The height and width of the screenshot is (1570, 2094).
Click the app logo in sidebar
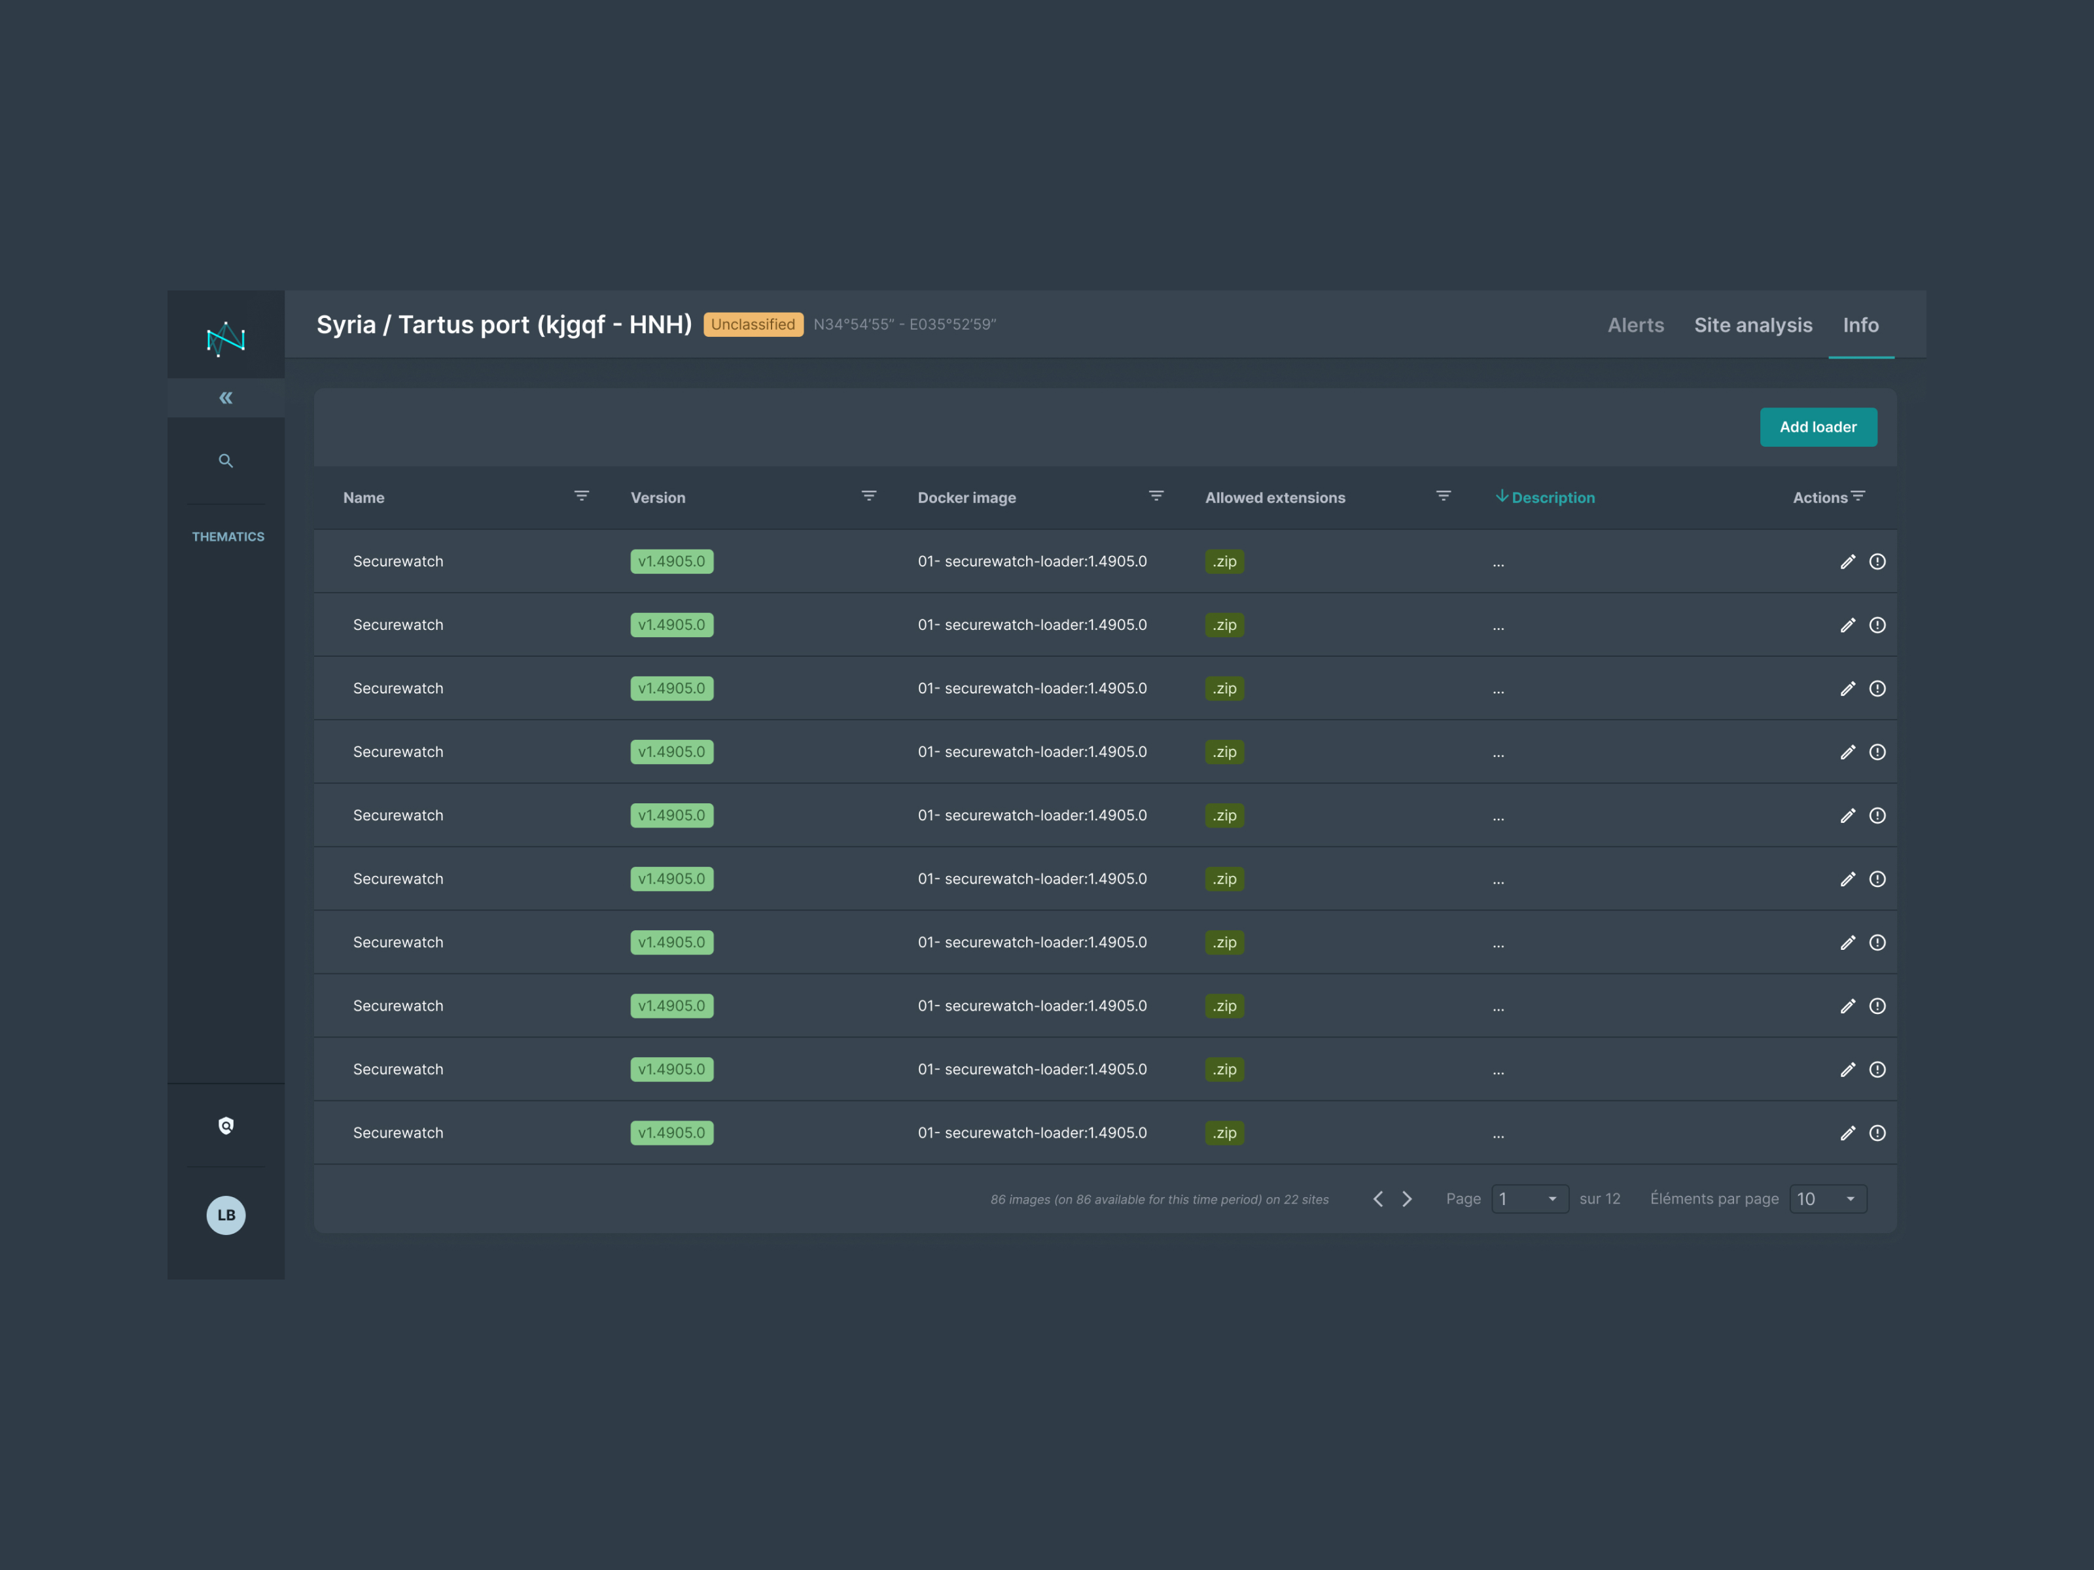click(225, 338)
